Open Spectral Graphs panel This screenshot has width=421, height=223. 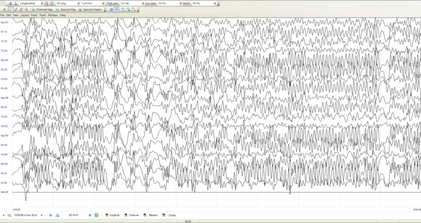pyautogui.click(x=90, y=9)
